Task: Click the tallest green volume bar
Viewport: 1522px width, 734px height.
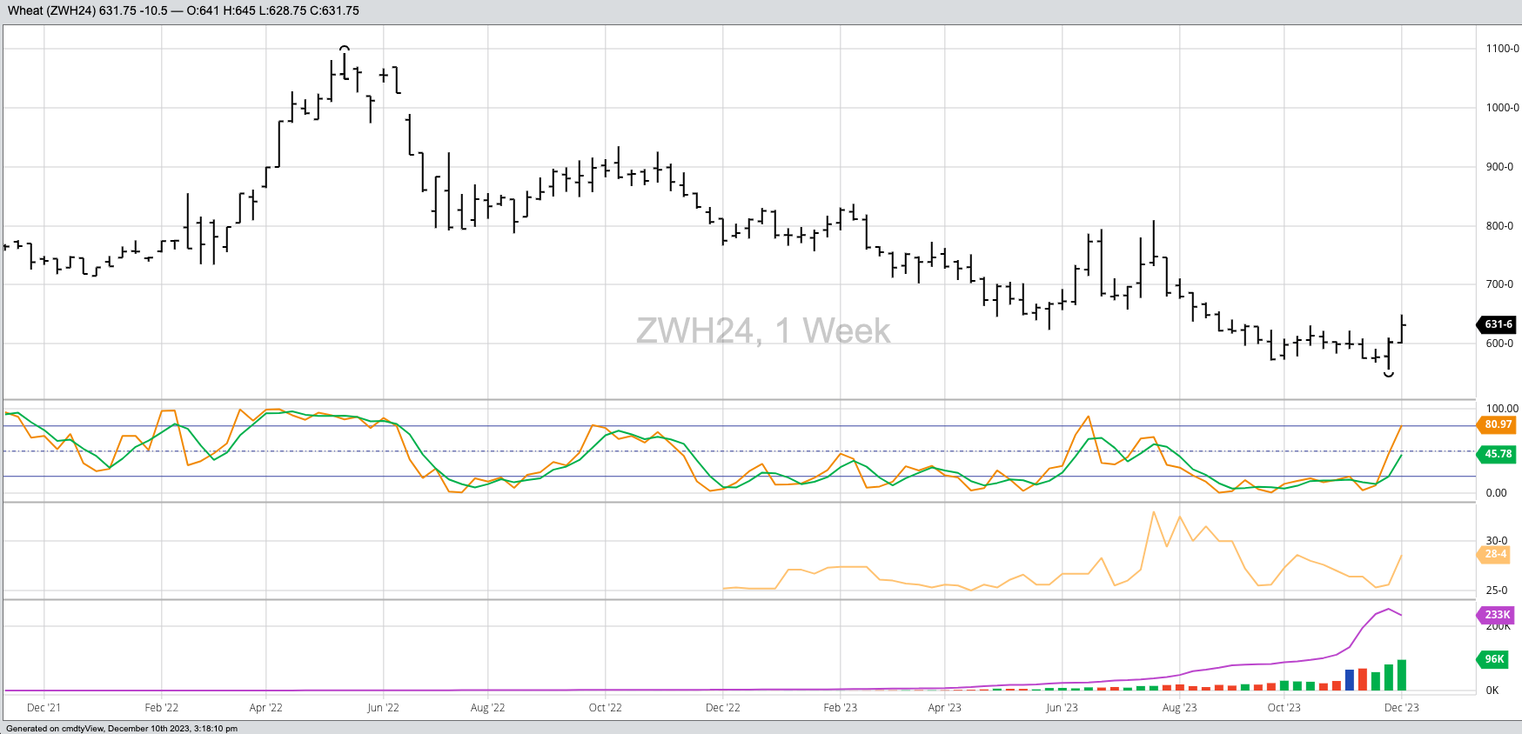Action: [x=1402, y=675]
